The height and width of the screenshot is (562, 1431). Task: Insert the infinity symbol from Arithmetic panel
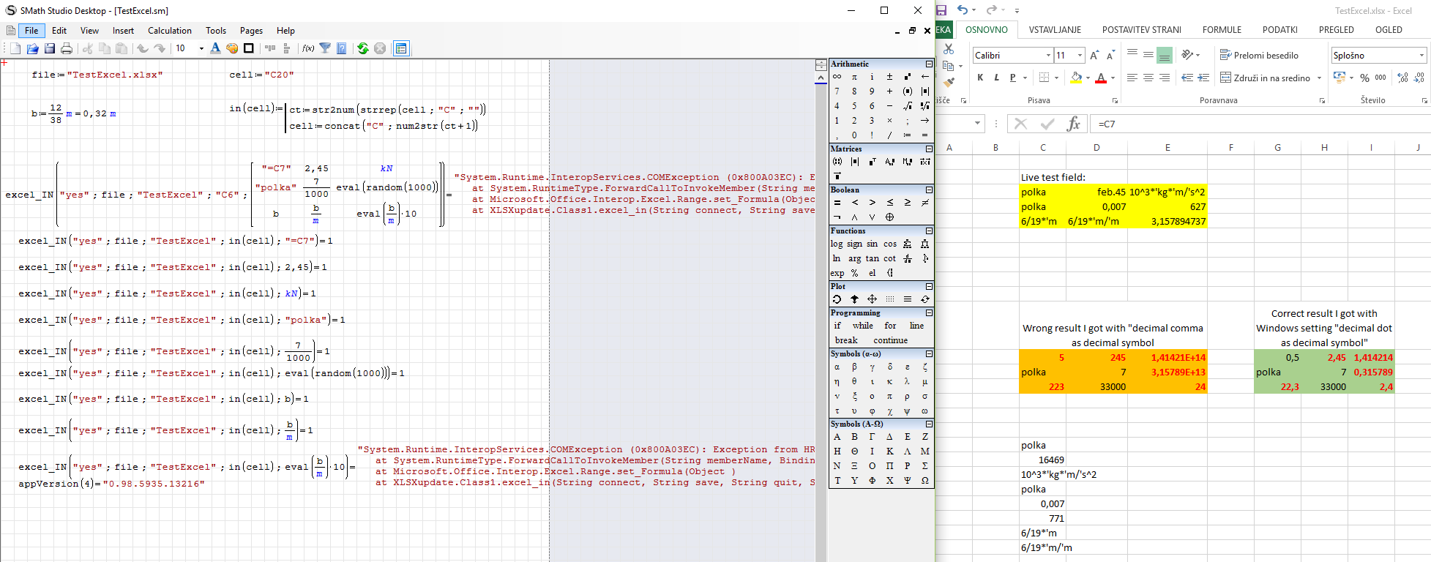[x=837, y=77]
